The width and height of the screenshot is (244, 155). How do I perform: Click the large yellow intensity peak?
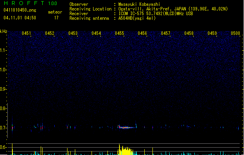coord(124,150)
